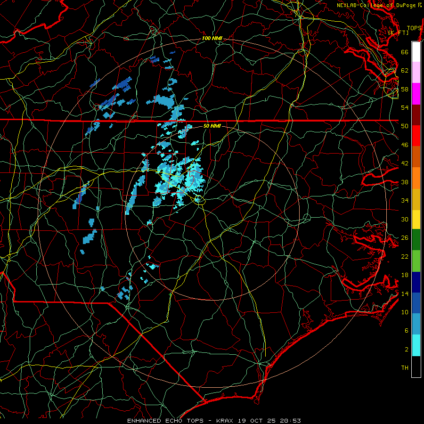Click the light pink 62 kft legend swatch

[416, 73]
